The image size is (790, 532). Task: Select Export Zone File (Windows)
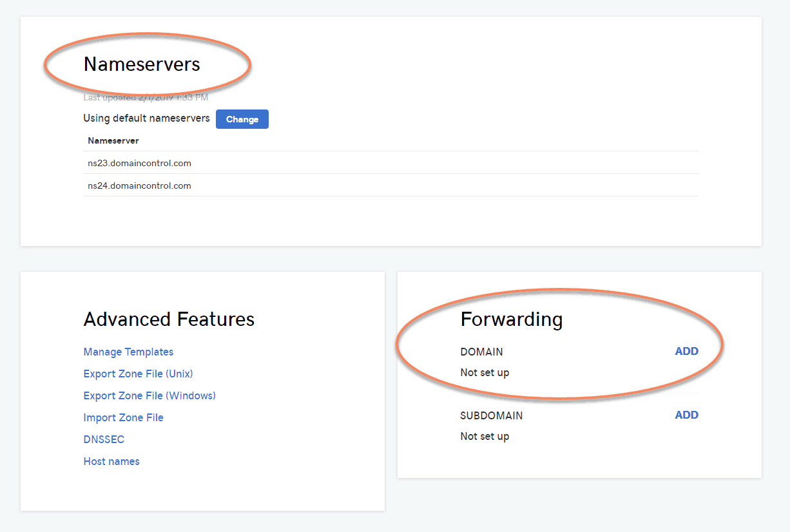coord(149,395)
